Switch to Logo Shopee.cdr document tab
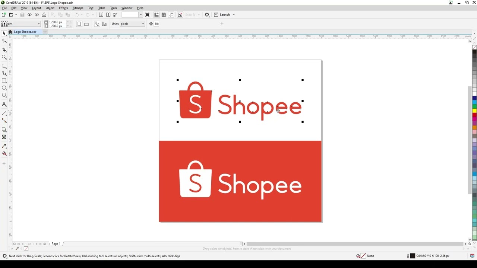Viewport: 477px width, 268px height. point(25,32)
